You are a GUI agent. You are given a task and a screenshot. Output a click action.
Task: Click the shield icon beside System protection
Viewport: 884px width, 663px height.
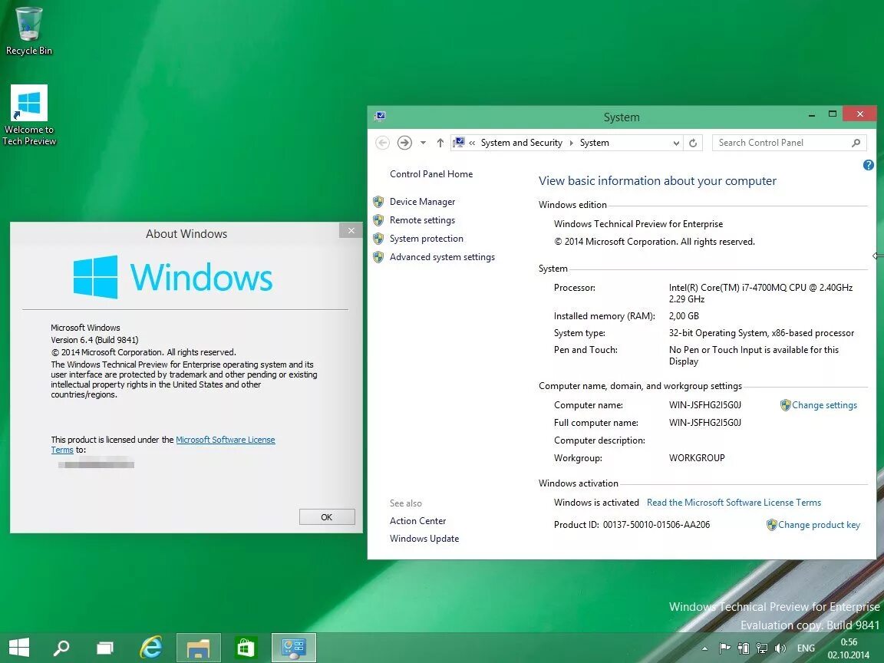click(x=378, y=239)
